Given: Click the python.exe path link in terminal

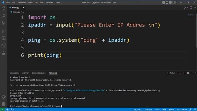Looking at the screenshot, I should tap(84, 90).
